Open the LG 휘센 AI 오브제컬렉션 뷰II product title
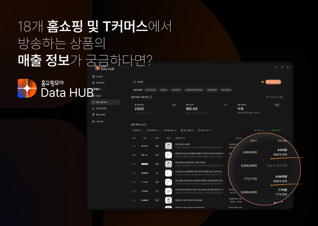 199,171
